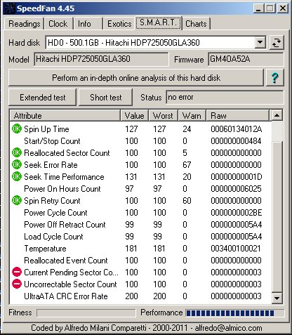
Task: Minimize the SpeedFan window
Action: pyautogui.click(x=258, y=8)
